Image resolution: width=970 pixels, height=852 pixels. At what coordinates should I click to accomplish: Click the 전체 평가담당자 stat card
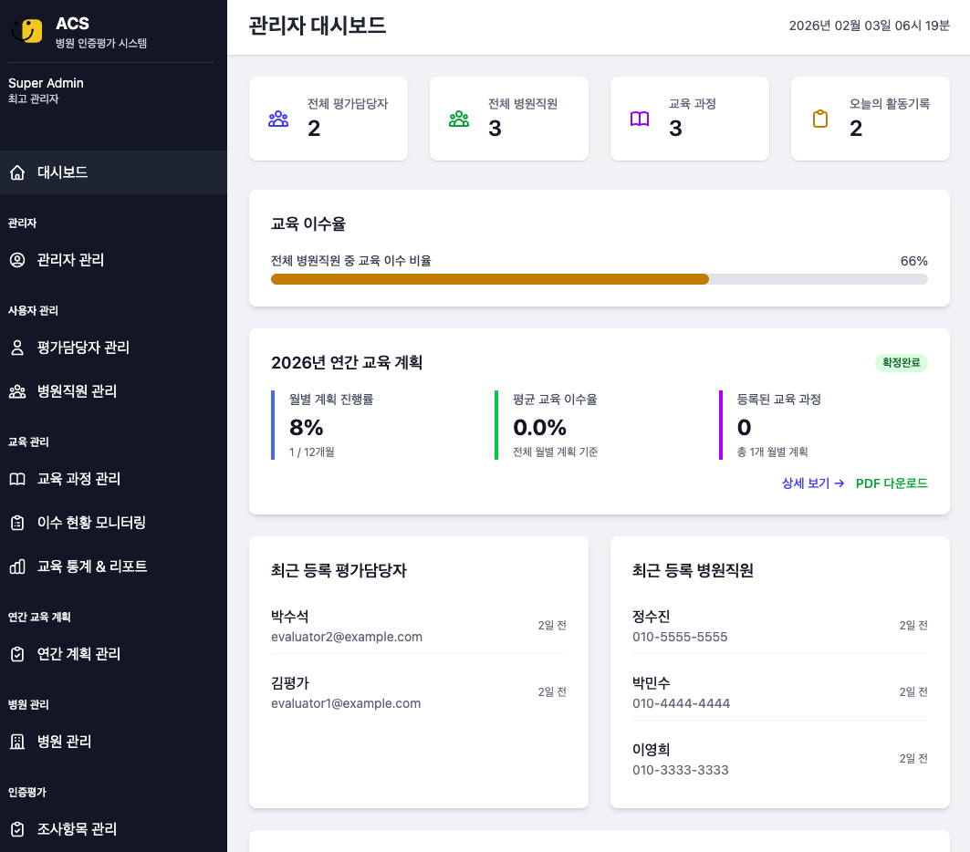tap(329, 119)
